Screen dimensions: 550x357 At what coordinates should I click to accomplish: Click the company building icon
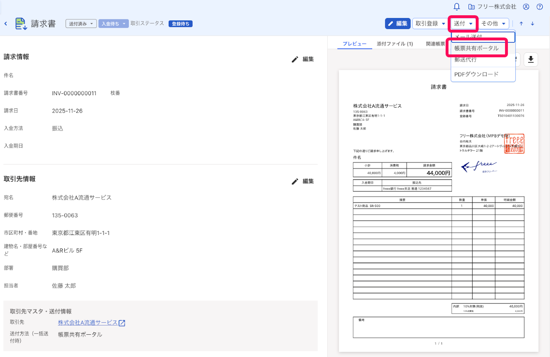472,7
